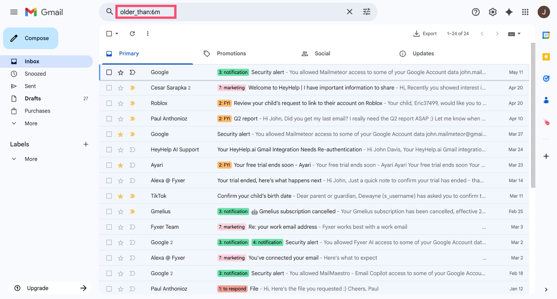Expand More under Labels

31,159
